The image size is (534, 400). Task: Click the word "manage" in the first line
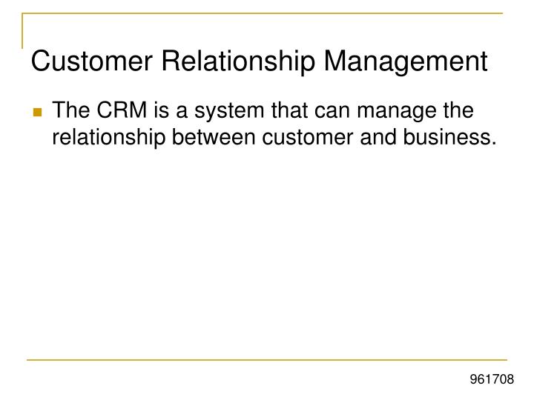tap(397, 113)
